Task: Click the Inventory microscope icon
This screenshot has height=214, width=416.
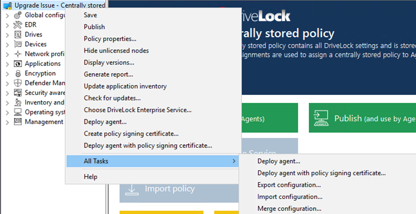Action: (18, 102)
